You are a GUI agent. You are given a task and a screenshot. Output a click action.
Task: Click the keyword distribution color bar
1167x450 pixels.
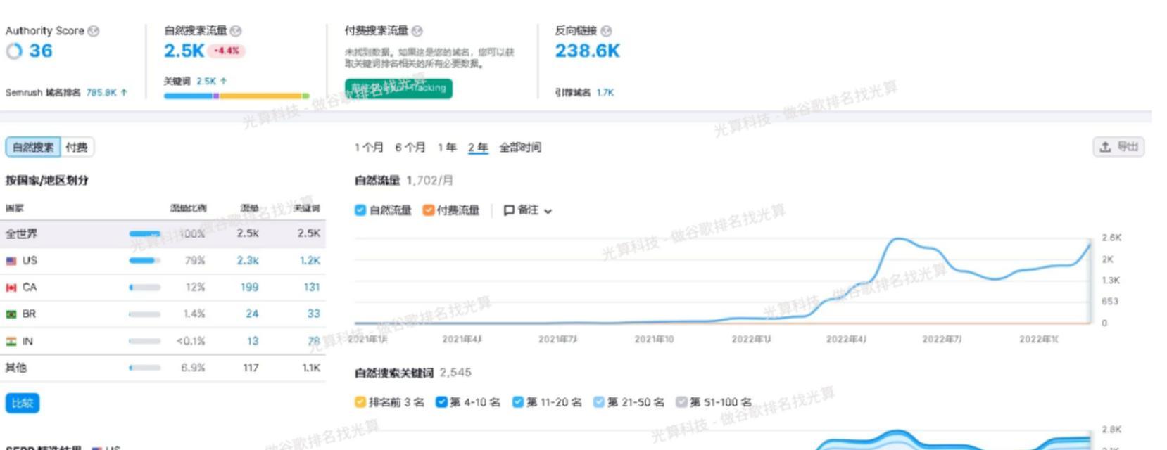pos(236,96)
